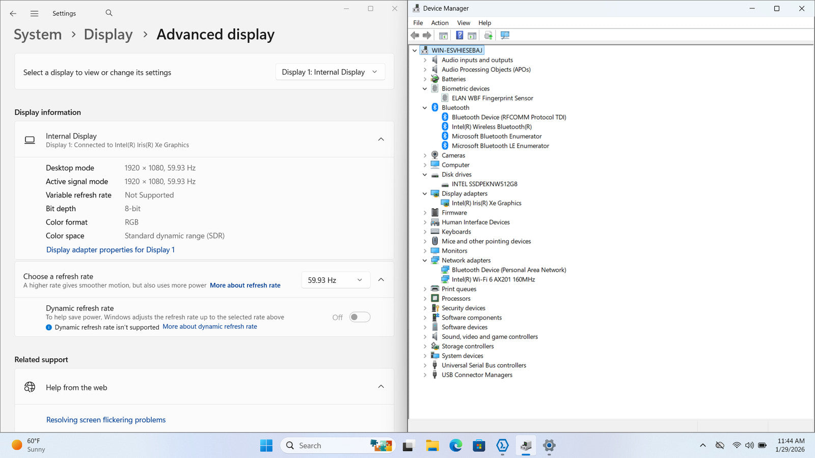Image resolution: width=815 pixels, height=458 pixels.
Task: Click Display adapter properties for Display 1
Action: pyautogui.click(x=111, y=250)
